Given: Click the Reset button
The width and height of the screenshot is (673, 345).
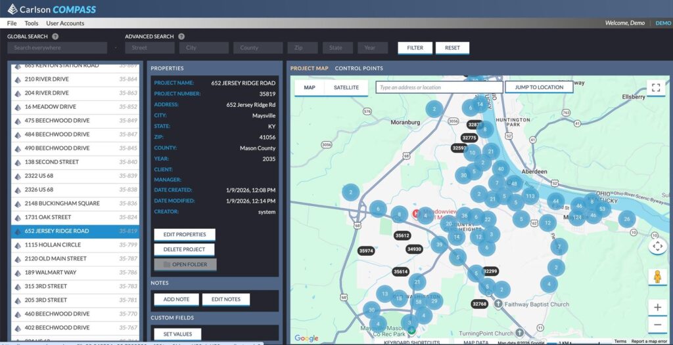Looking at the screenshot, I should click(452, 48).
